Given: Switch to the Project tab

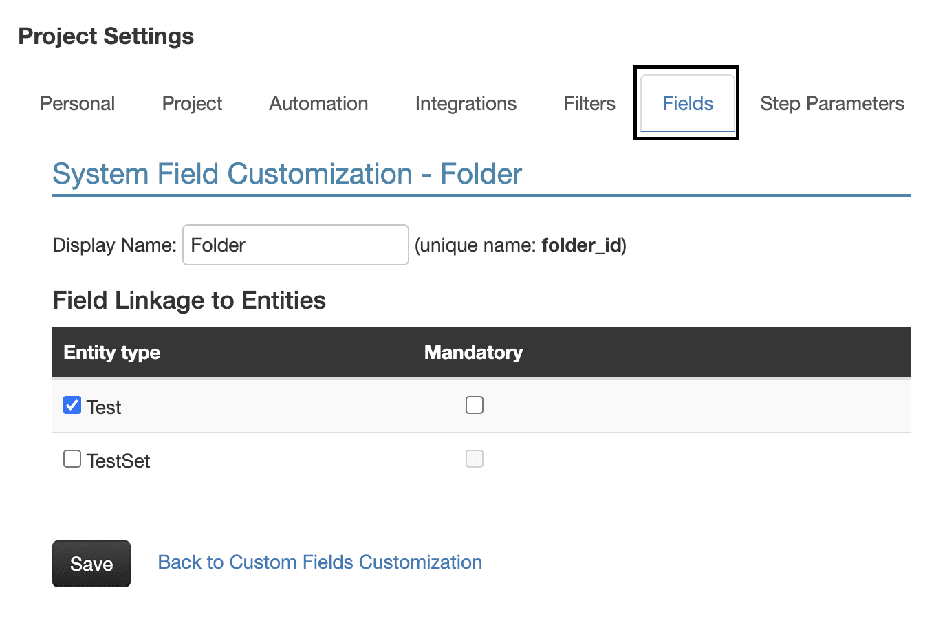Looking at the screenshot, I should click(192, 104).
